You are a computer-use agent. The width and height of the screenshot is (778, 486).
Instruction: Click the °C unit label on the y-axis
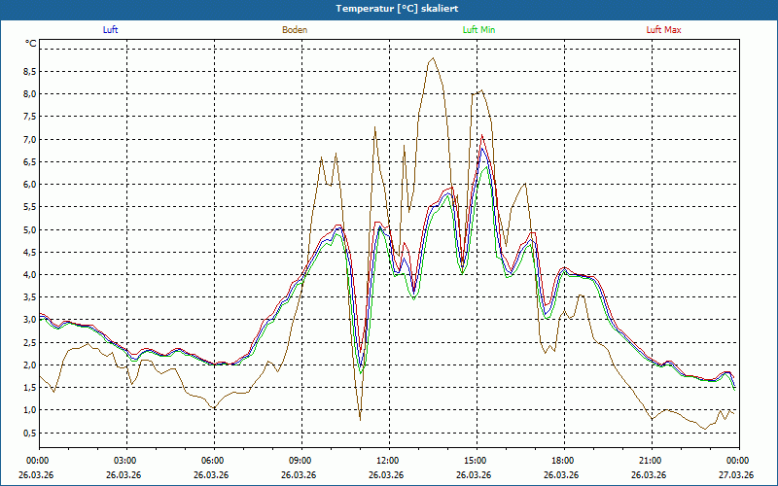tap(30, 44)
